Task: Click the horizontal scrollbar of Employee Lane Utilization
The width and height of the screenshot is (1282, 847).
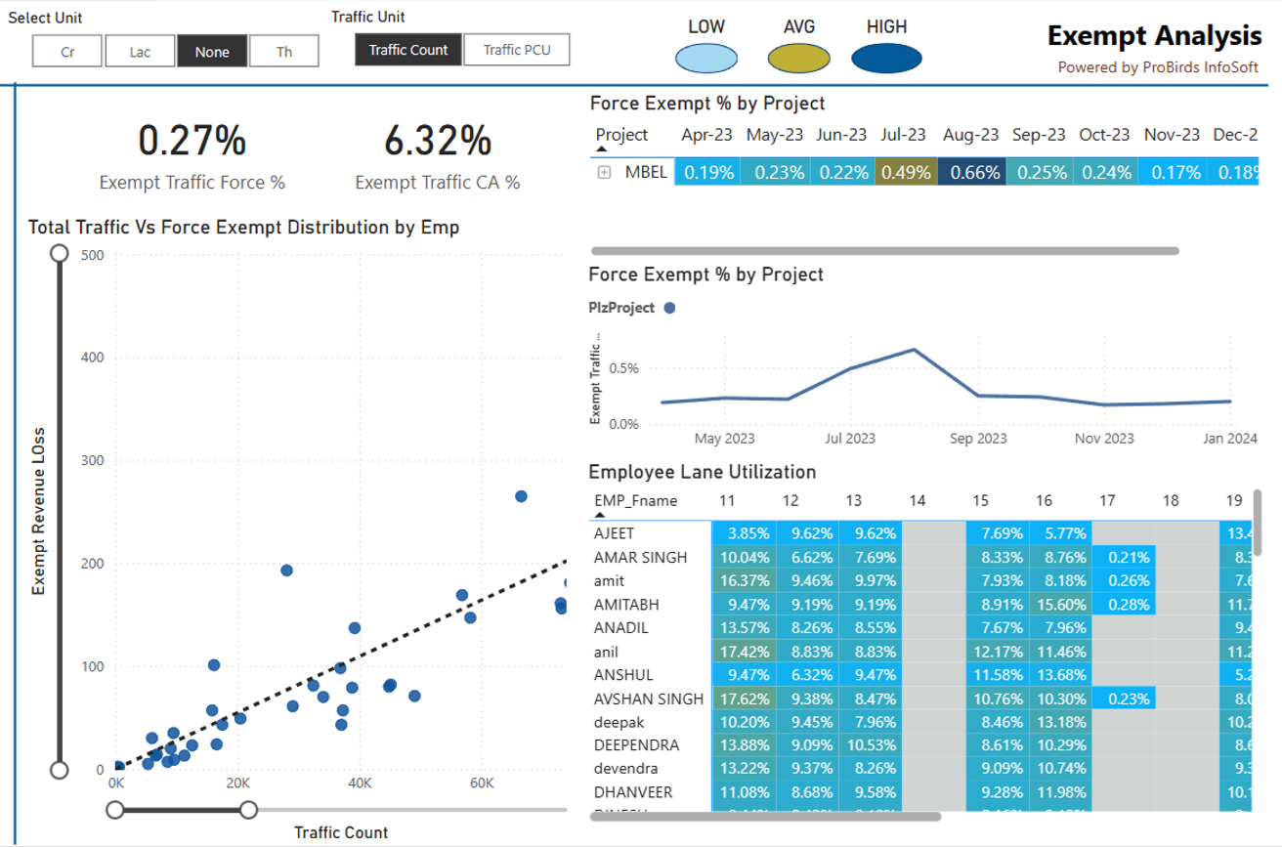Action: 764,816
